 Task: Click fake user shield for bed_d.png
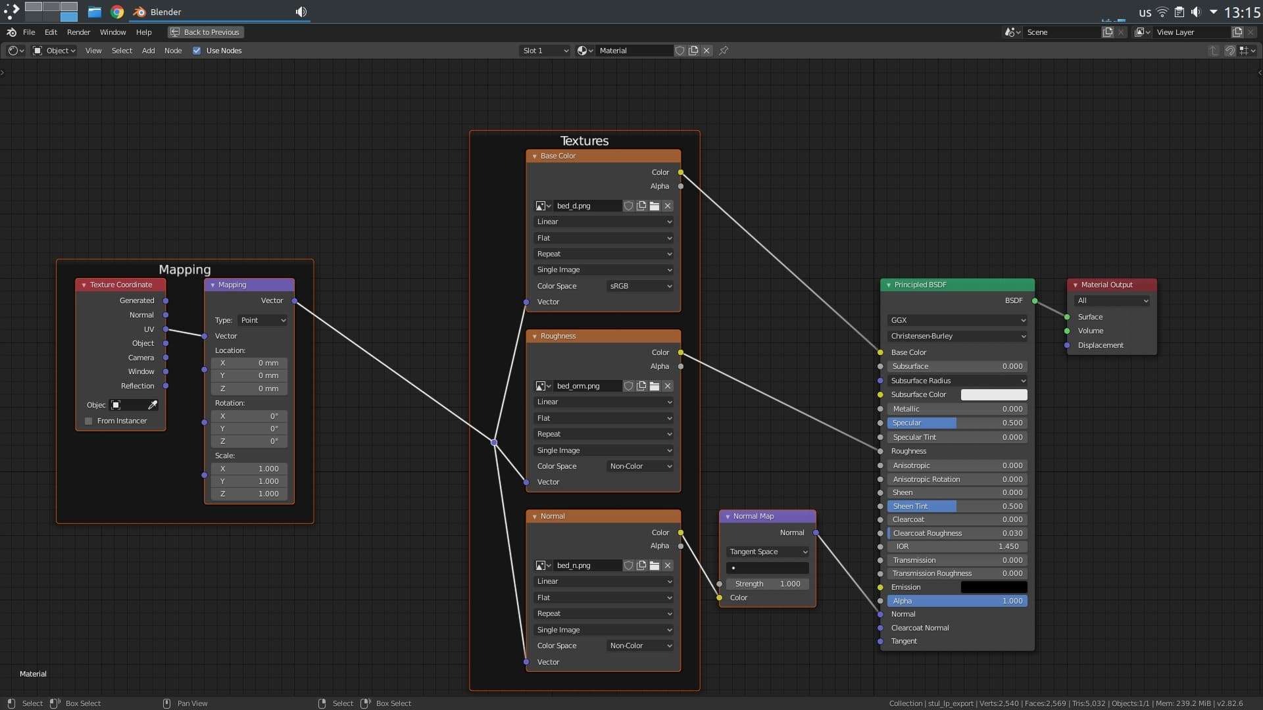point(628,206)
